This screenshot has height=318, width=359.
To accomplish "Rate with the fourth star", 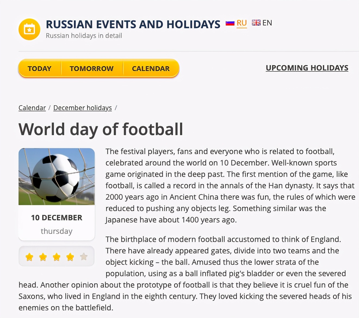I will (x=70, y=257).
